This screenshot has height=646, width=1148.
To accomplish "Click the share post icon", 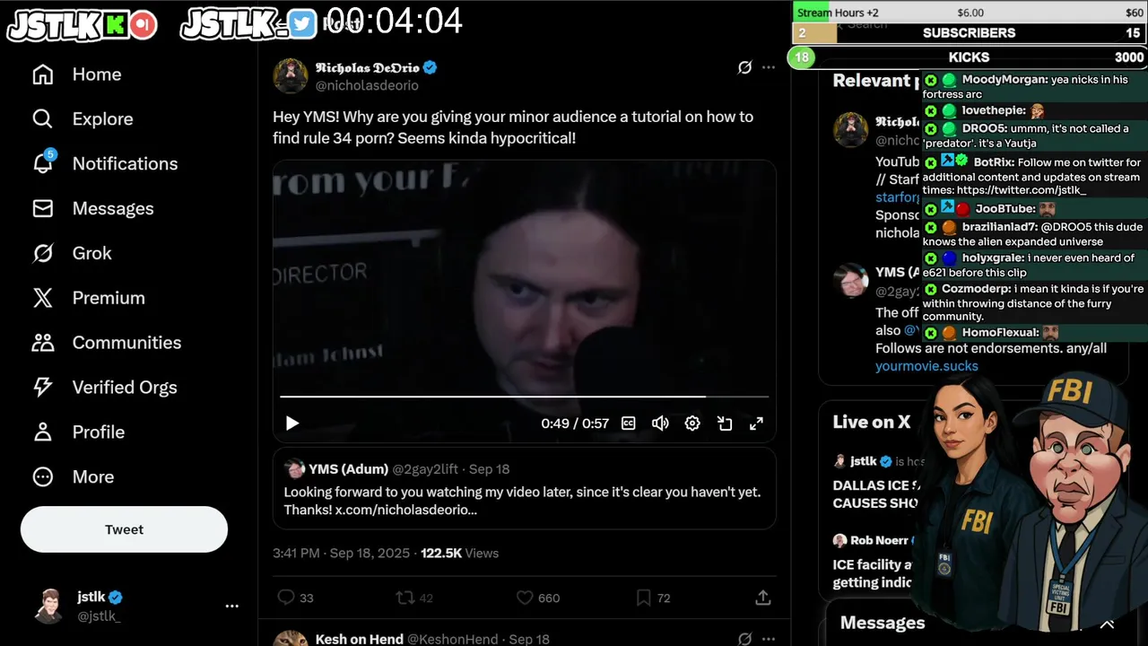I will click(x=763, y=598).
